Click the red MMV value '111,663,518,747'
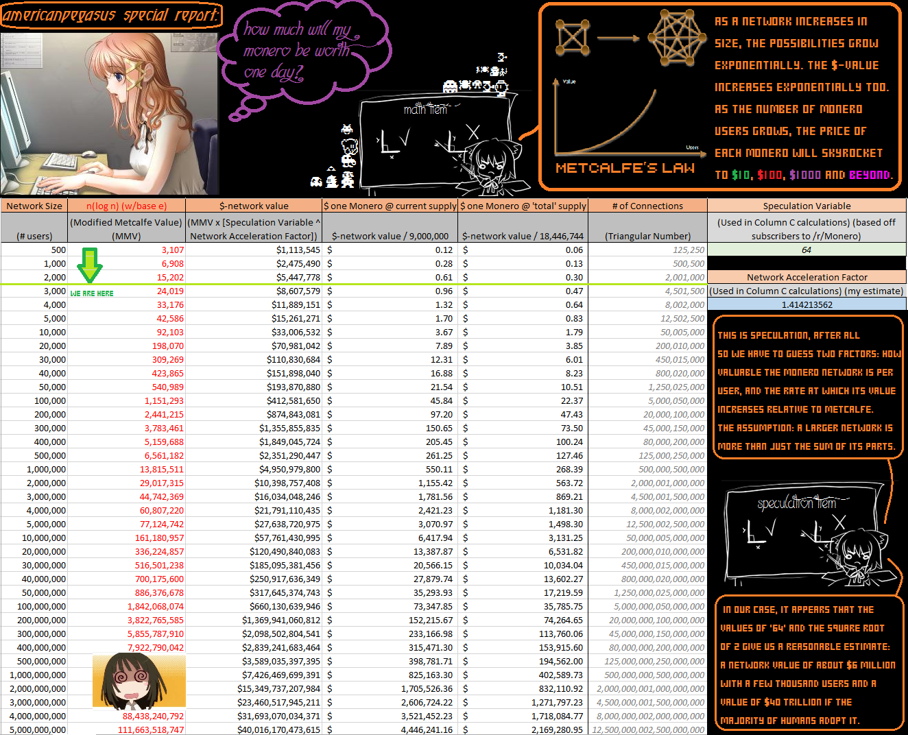 (x=151, y=730)
